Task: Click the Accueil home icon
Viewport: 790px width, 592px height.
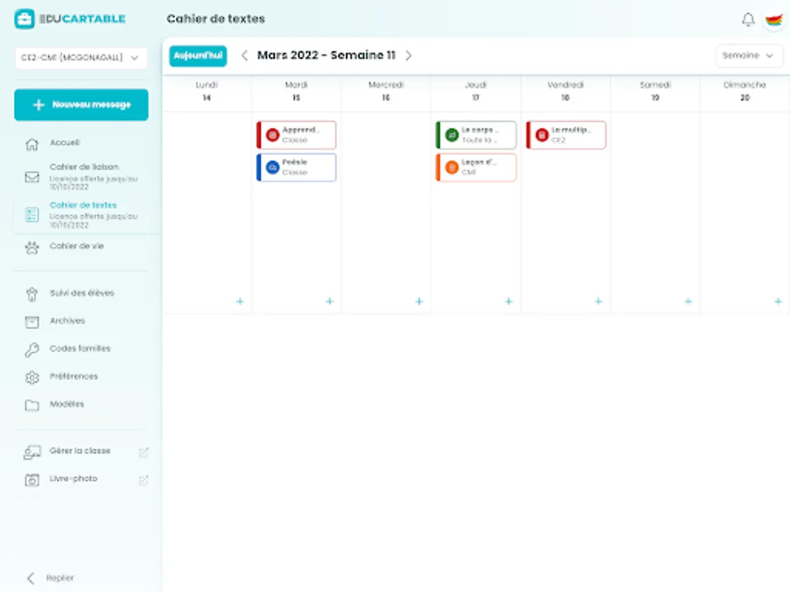Action: point(32,144)
